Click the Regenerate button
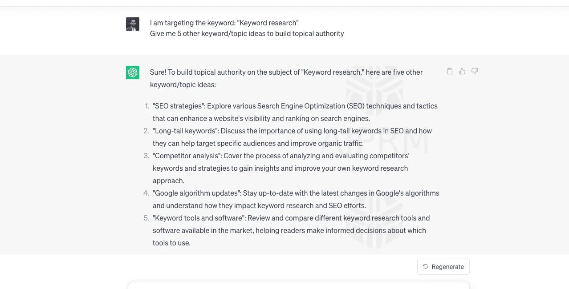The image size is (569, 289). (443, 266)
